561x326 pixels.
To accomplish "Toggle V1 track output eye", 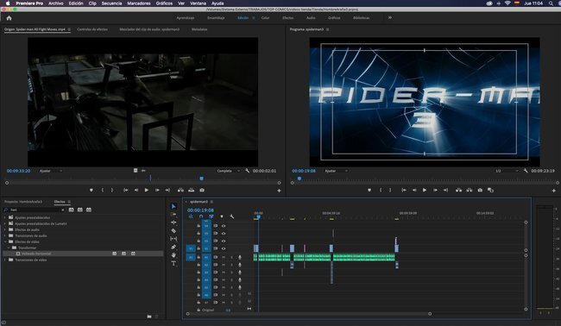I will click(x=224, y=248).
